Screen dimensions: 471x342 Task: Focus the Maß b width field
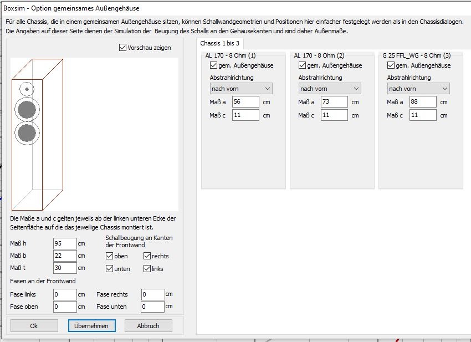[x=65, y=256]
